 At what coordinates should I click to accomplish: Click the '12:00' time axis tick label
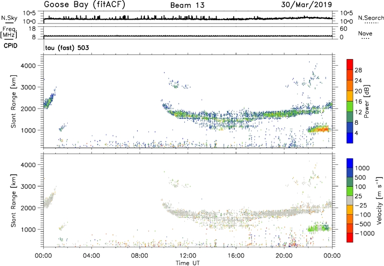click(188, 256)
